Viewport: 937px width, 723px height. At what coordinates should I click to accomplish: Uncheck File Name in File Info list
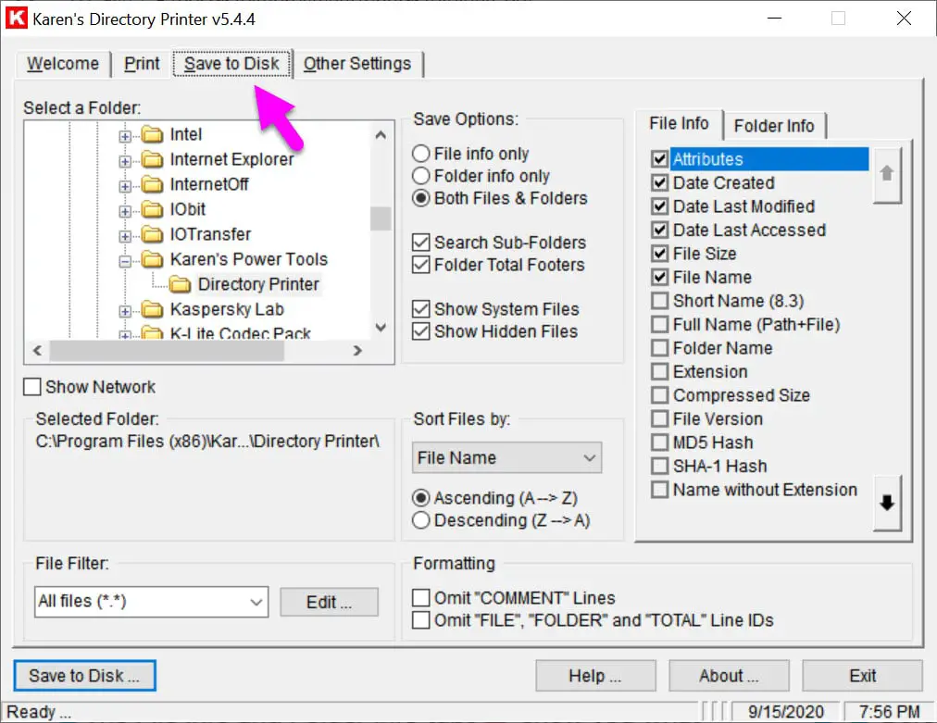(x=660, y=277)
